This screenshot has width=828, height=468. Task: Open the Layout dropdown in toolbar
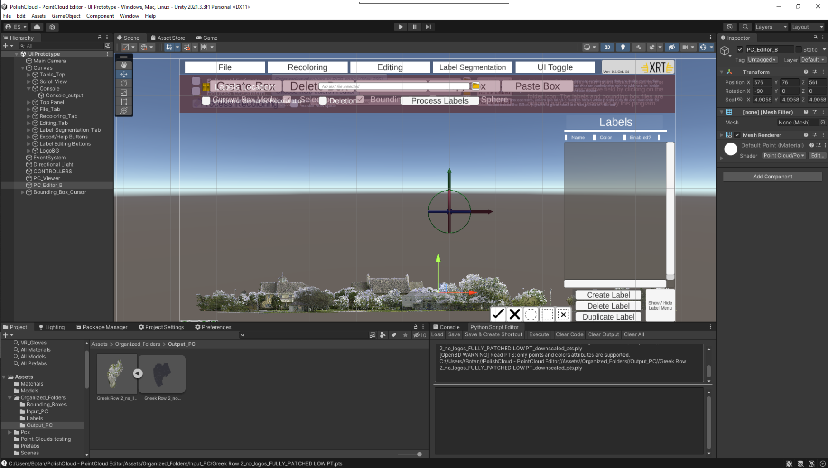pos(807,27)
